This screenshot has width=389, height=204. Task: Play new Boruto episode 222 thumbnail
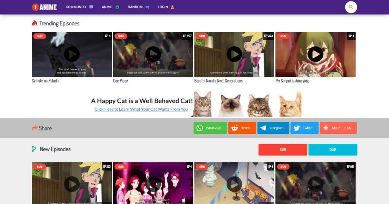tap(72, 183)
